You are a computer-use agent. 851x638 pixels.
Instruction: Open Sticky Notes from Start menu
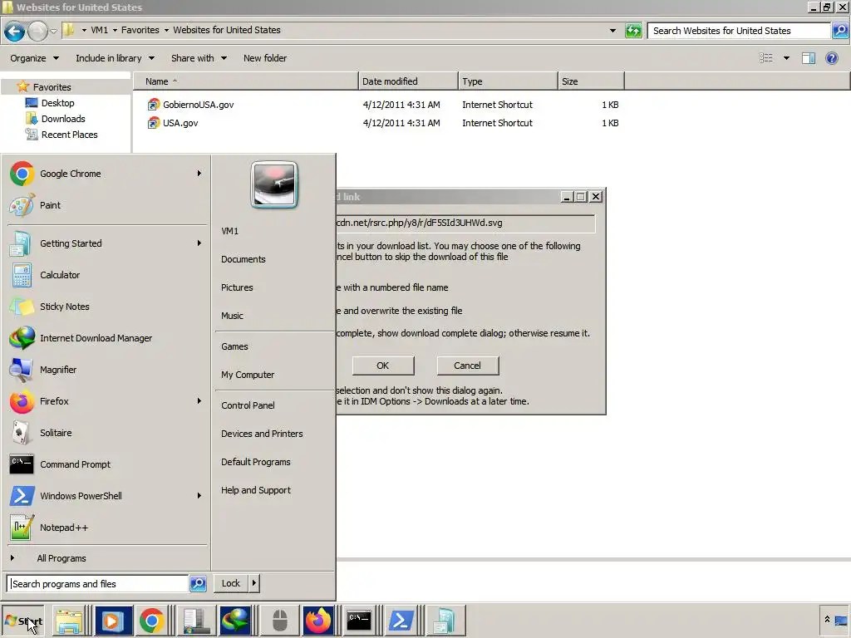[x=104, y=306]
